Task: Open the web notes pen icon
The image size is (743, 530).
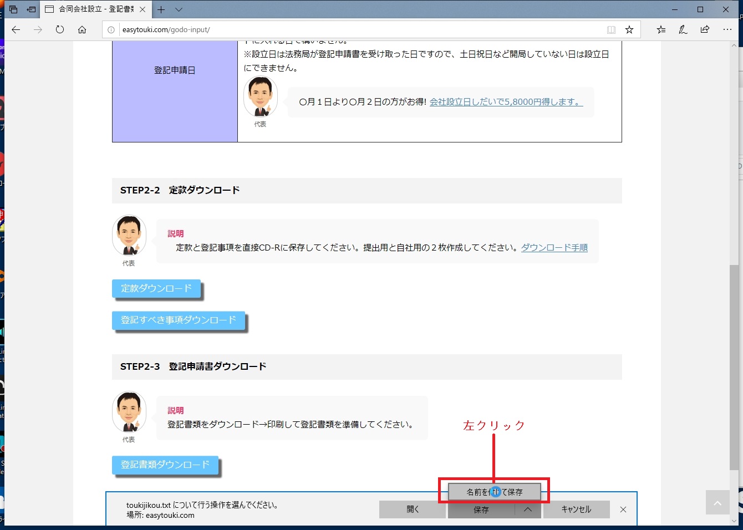Action: pos(683,30)
